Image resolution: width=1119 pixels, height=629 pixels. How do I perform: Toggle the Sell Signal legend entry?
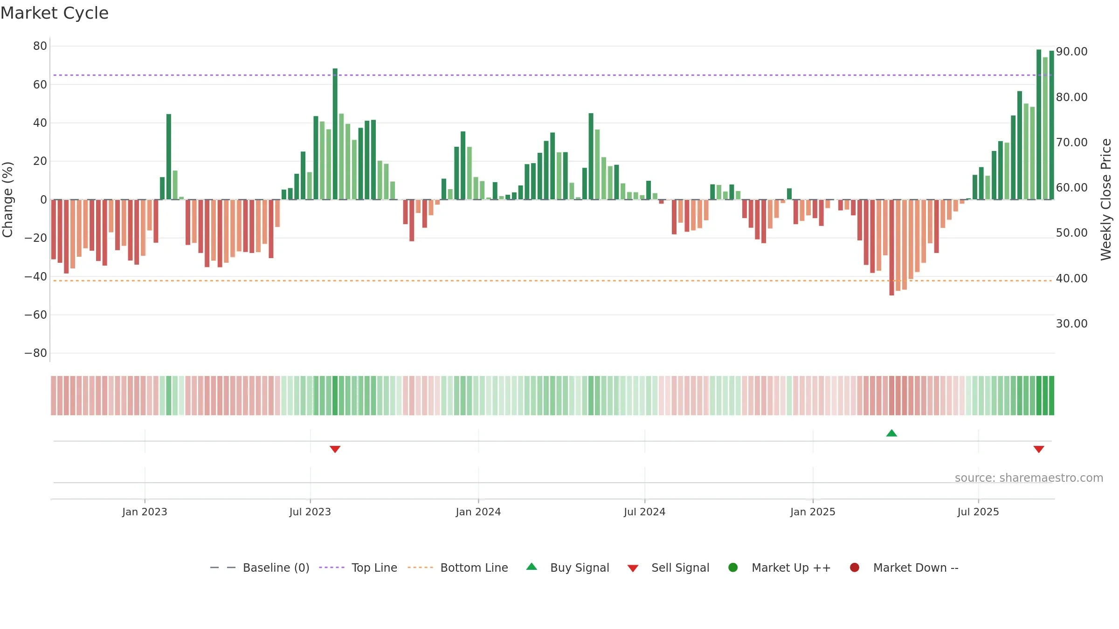click(x=668, y=567)
